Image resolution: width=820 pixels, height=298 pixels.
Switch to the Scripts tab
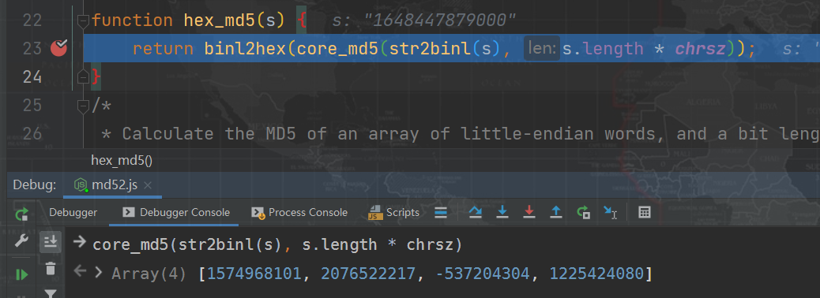[x=394, y=212]
